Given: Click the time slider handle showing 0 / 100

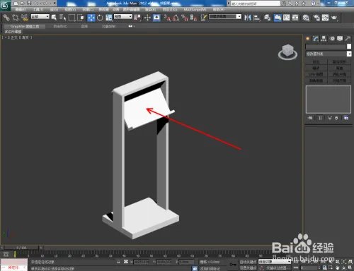Looking at the screenshot, I should click(21, 248).
